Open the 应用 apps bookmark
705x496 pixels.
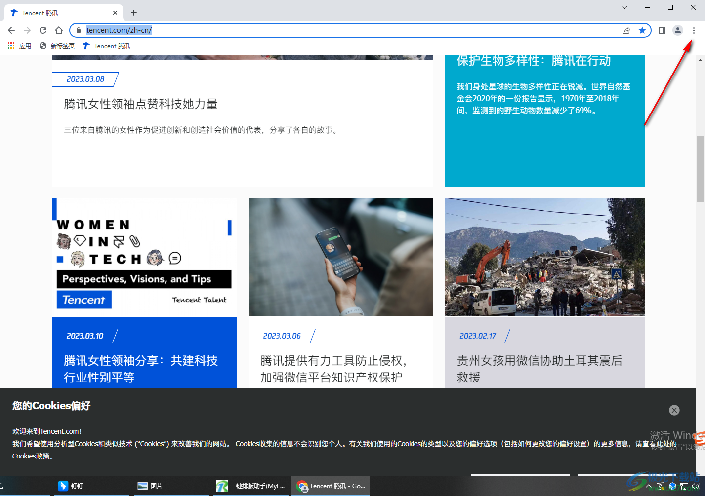[x=20, y=46]
